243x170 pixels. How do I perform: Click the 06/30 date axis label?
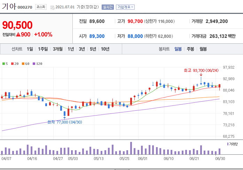click(x=220, y=159)
